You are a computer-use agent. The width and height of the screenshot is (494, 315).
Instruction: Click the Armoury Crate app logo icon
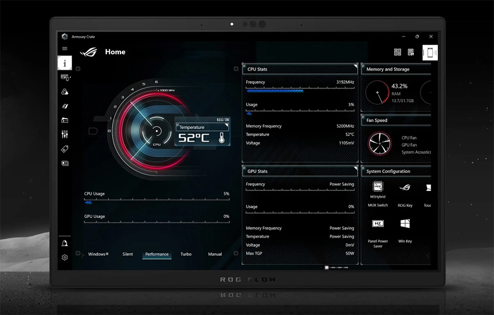(65, 37)
